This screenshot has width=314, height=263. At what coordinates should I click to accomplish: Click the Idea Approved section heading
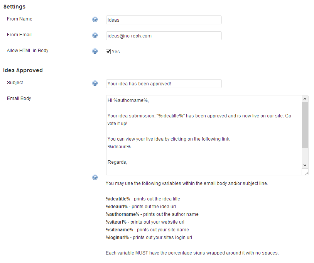(23, 70)
